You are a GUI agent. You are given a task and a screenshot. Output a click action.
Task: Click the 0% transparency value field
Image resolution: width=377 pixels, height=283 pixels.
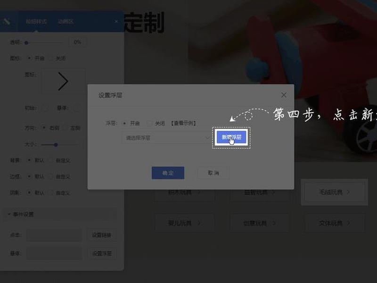click(x=77, y=42)
